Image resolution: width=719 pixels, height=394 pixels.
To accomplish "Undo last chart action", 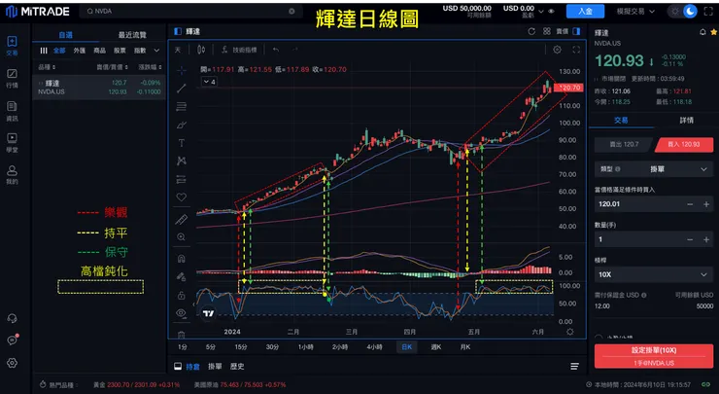I will pyautogui.click(x=276, y=50).
